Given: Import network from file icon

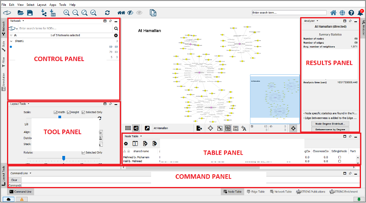Looking at the screenshot, I should click(x=44, y=13).
